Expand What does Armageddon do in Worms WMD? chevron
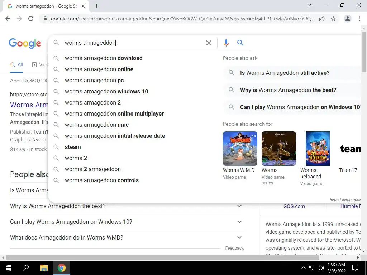Viewport: 367px width, 275px height. click(239, 237)
